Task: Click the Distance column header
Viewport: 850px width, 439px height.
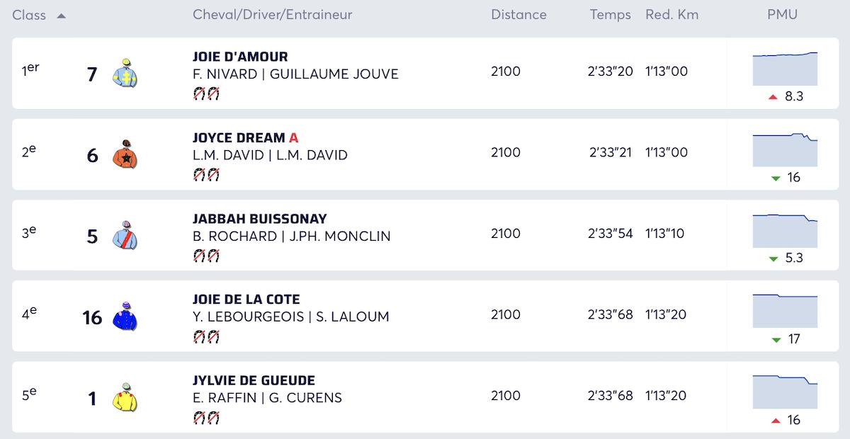Action: (518, 15)
